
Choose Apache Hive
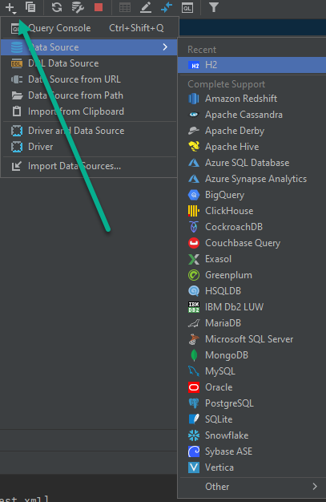[x=252, y=147]
